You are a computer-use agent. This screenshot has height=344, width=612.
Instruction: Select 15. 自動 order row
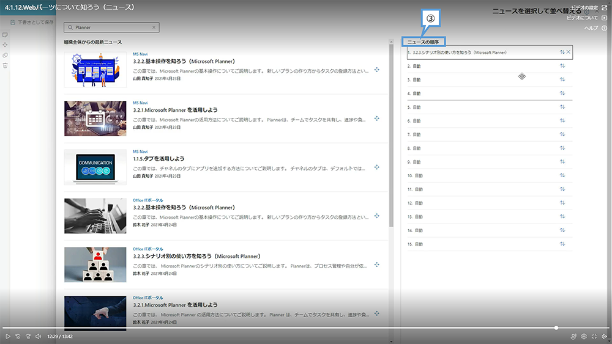tap(490, 244)
